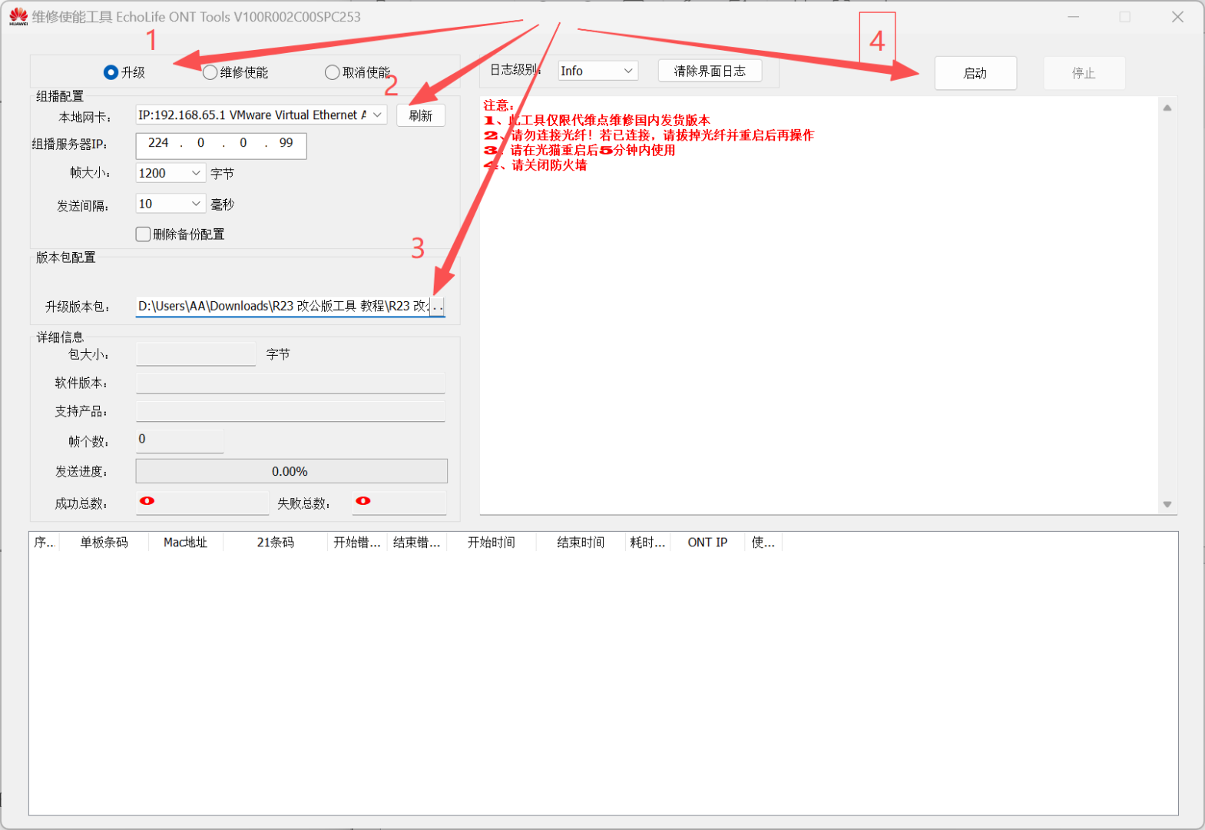Screen dimensions: 1205x830
Task: Click the 升级版本包 file path field
Action: click(283, 307)
